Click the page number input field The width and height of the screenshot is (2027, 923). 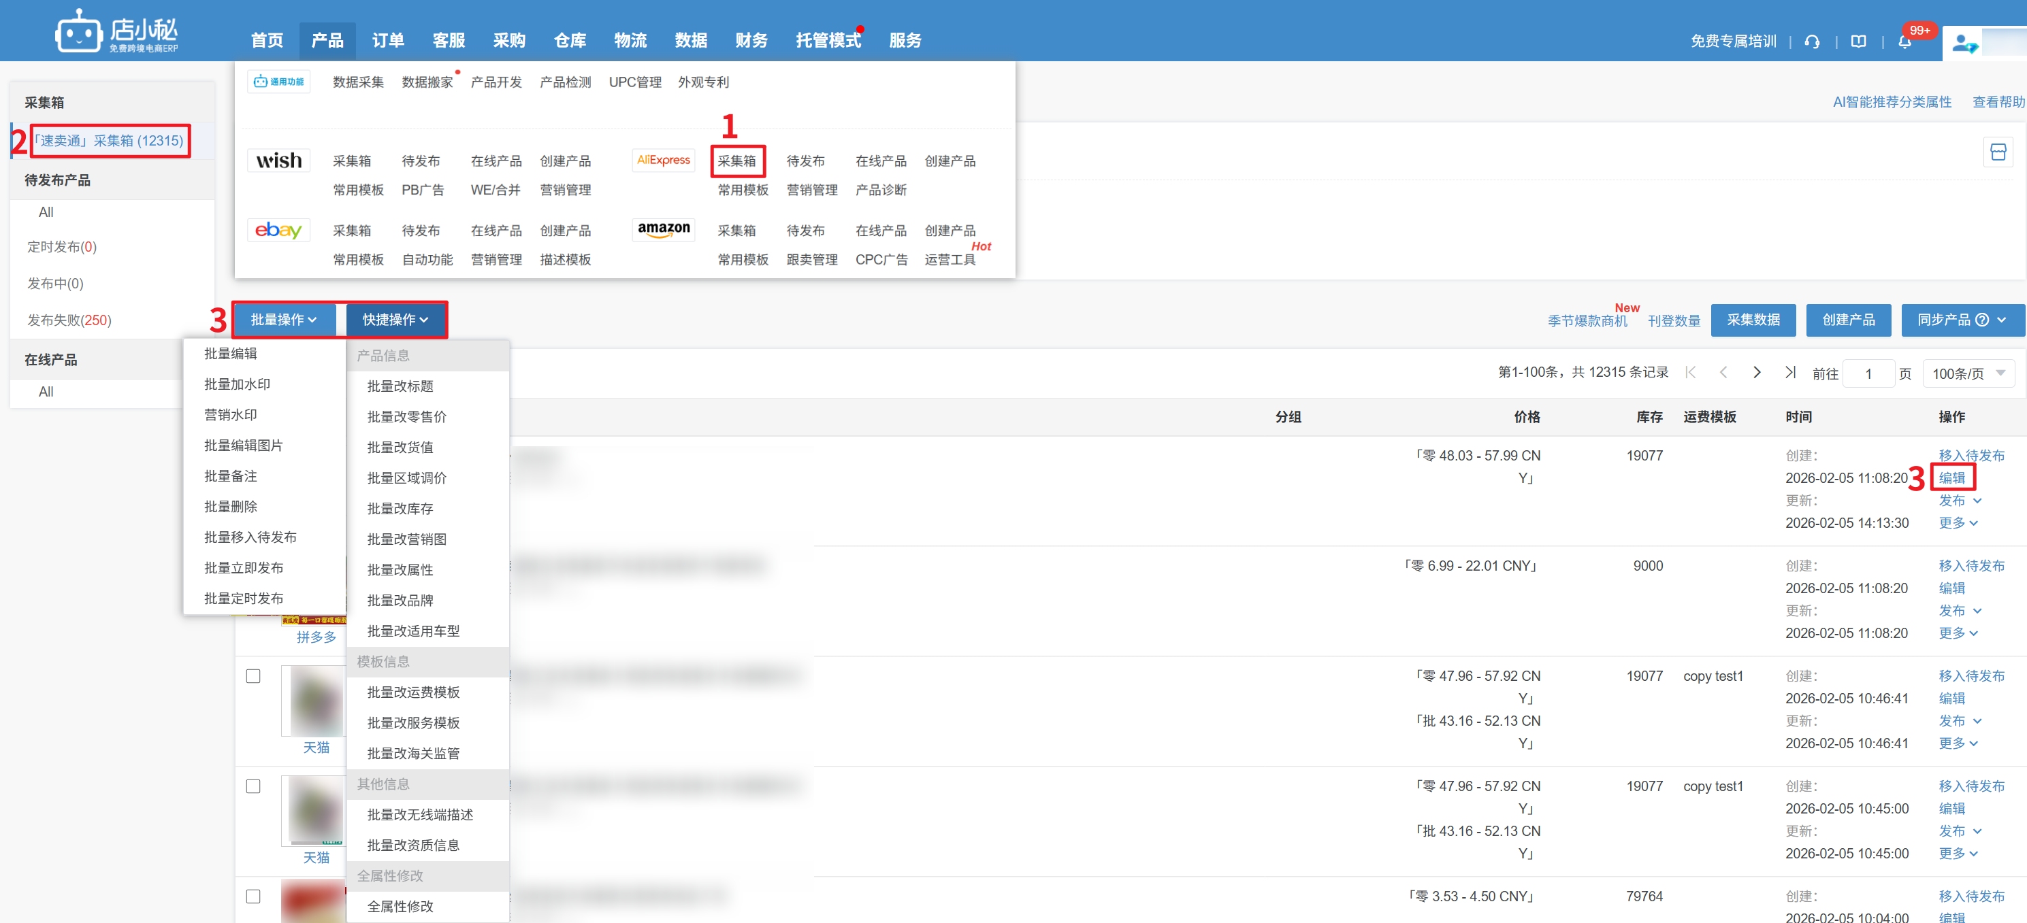click(x=1868, y=373)
